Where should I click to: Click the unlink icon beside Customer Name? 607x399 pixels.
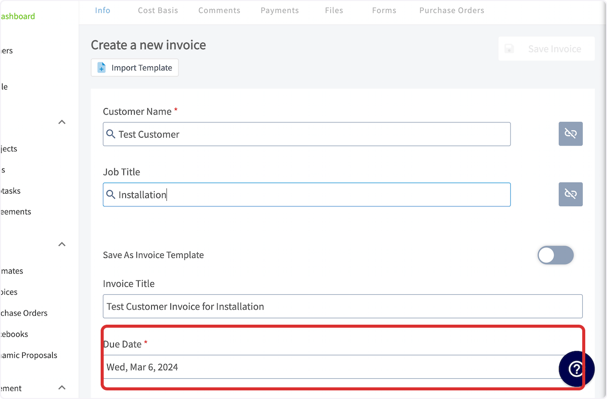(x=571, y=134)
